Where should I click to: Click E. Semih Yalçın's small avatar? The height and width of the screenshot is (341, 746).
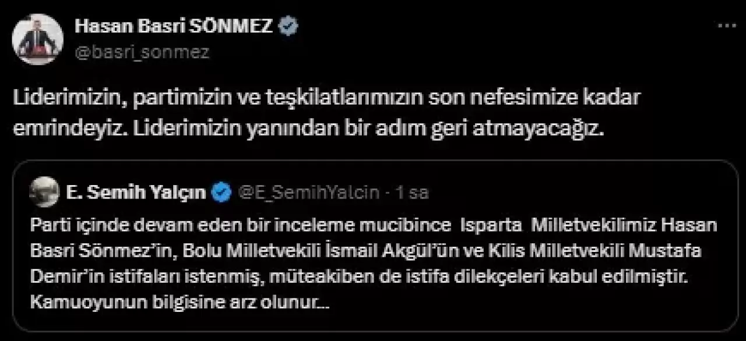pos(44,192)
